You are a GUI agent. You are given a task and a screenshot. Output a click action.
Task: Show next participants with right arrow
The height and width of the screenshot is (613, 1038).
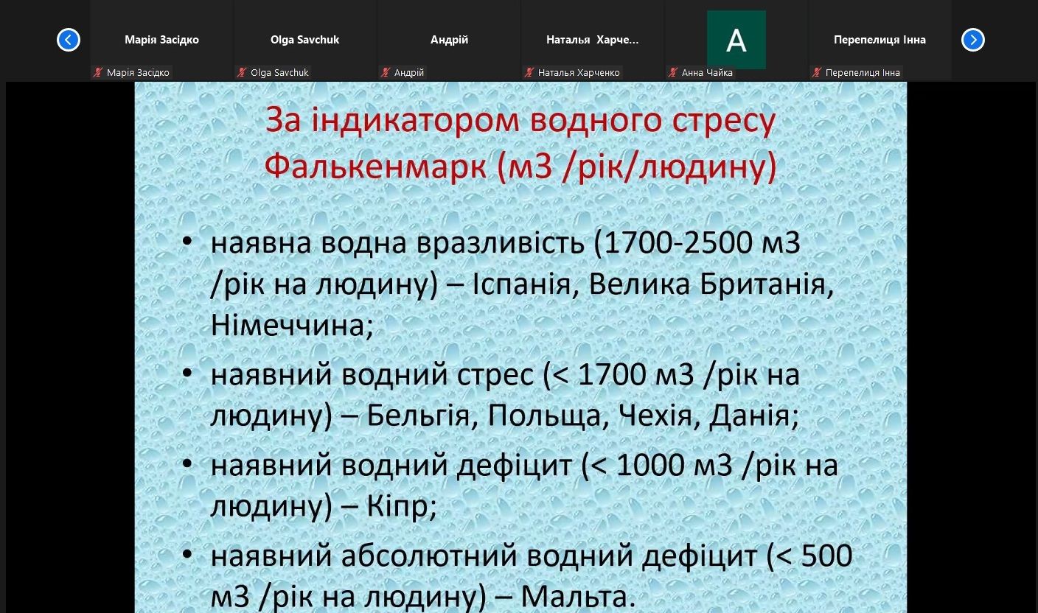click(x=972, y=40)
